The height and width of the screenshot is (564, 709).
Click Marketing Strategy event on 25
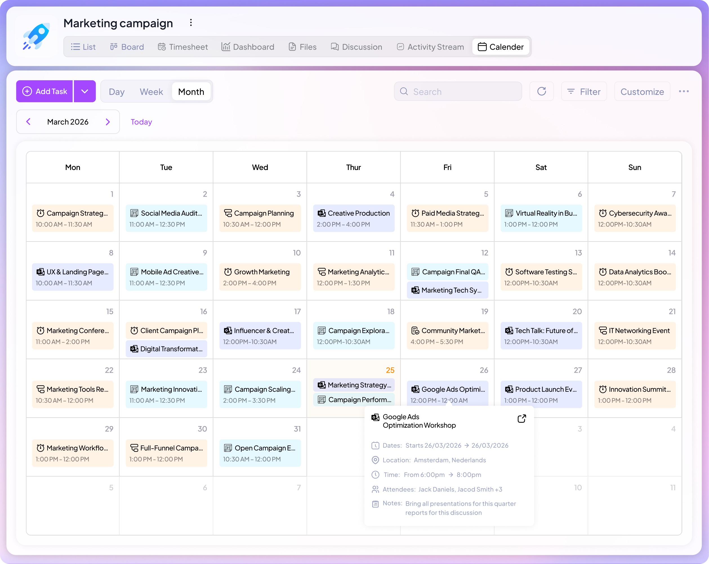(x=354, y=385)
